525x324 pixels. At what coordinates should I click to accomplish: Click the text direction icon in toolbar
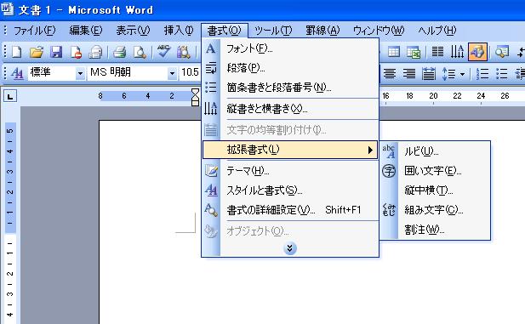457,52
